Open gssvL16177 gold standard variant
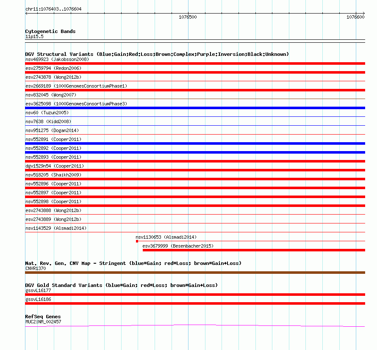The height and width of the screenshot is (350, 377). click(38, 290)
